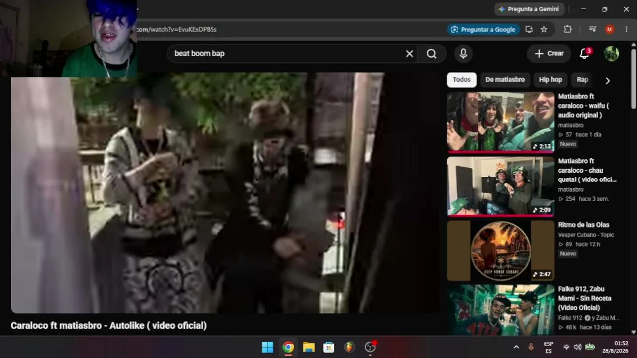This screenshot has height=358, width=637.
Task: Click the microphone-in-use tray icon
Action: pyautogui.click(x=531, y=347)
